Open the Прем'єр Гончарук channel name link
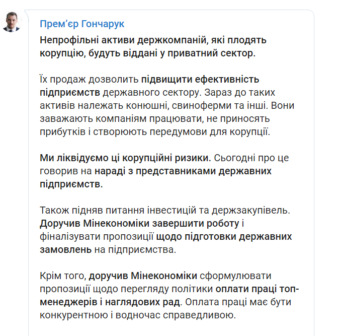Viewport: 343px width, 336px height. (82, 24)
